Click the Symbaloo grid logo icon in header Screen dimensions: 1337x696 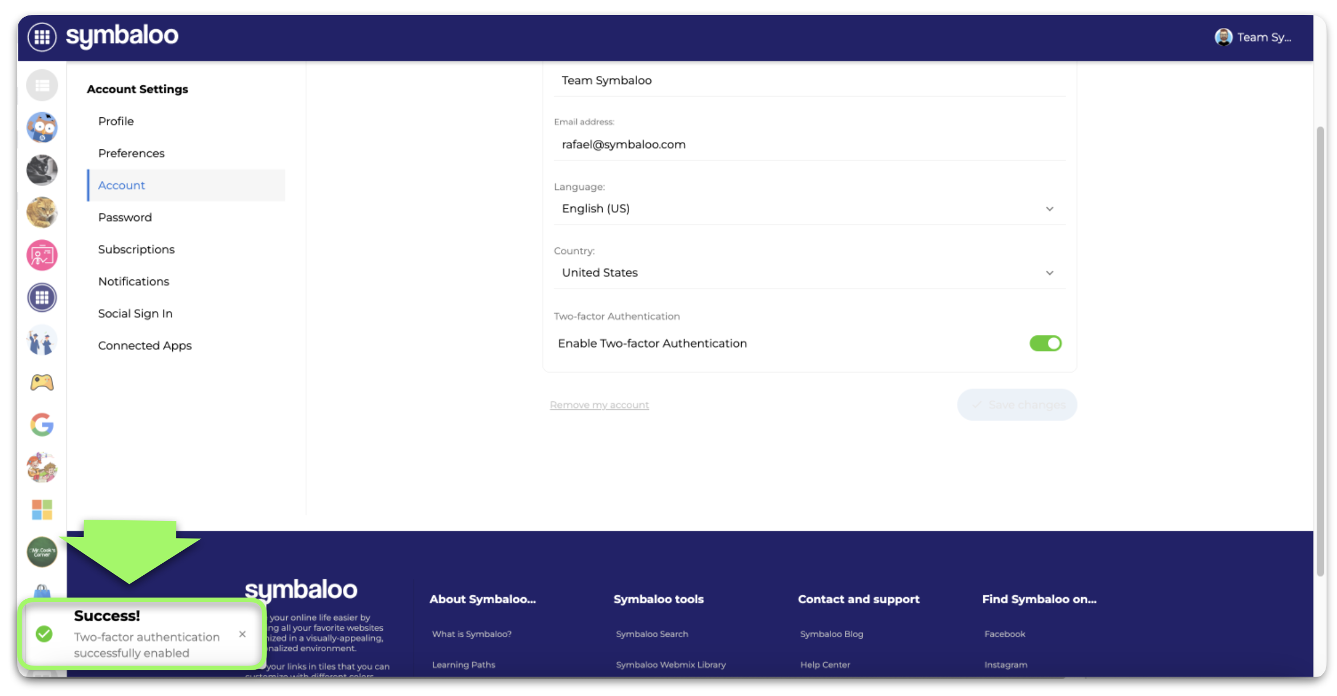click(x=42, y=37)
